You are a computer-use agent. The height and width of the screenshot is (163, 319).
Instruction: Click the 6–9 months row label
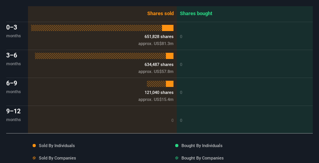coord(14,87)
